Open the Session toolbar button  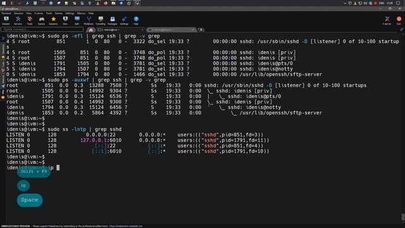pyautogui.click(x=6, y=20)
